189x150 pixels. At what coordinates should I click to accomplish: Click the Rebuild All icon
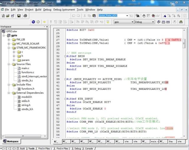click(168, 22)
